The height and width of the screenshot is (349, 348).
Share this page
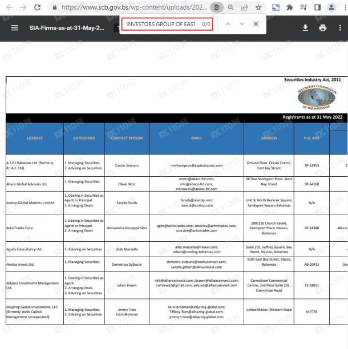[245, 7]
